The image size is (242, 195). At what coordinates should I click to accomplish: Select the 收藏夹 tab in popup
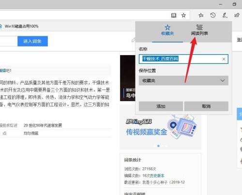pyautogui.click(x=167, y=30)
